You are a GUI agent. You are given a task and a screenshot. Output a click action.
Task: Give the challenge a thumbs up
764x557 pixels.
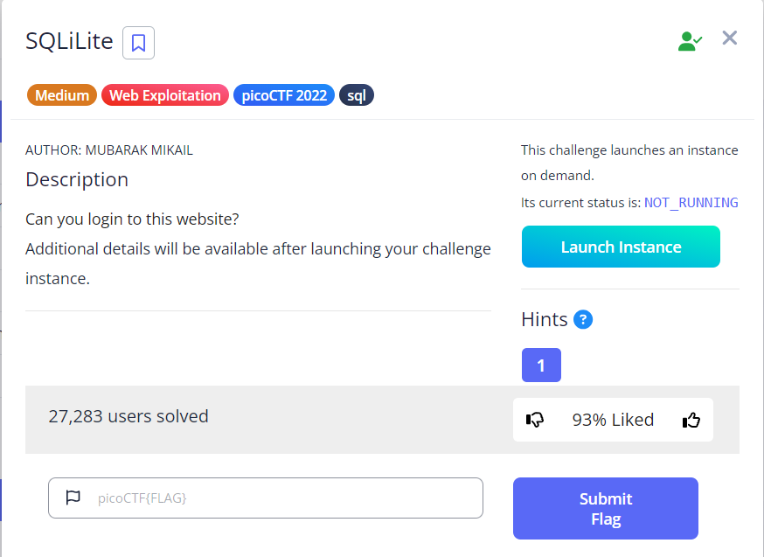(691, 420)
